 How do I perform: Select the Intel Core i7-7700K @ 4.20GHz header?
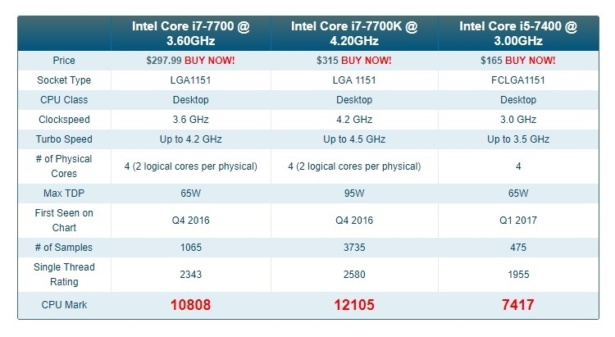tap(354, 34)
